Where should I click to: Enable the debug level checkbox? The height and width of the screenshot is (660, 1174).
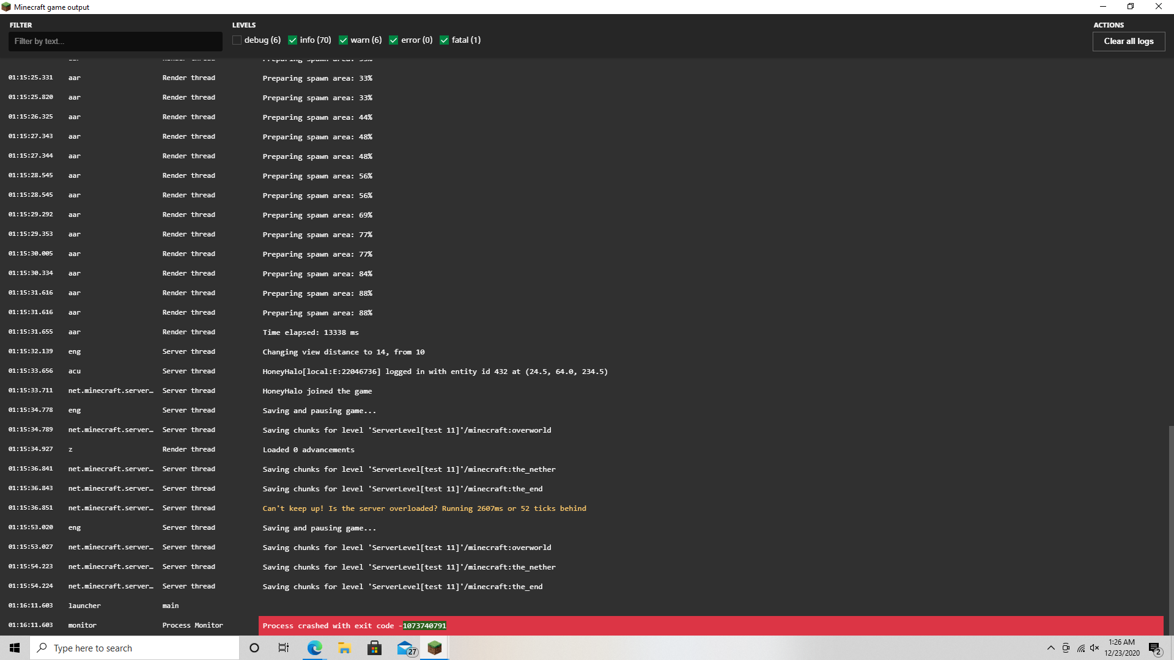click(x=237, y=40)
